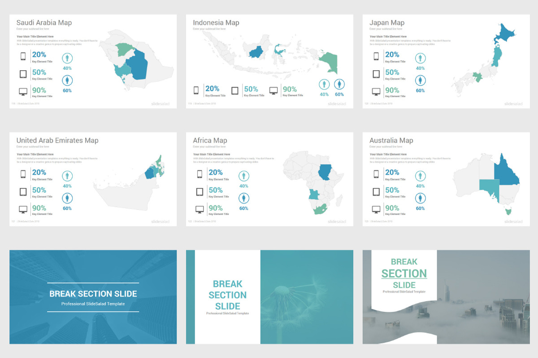Image resolution: width=538 pixels, height=358 pixels.
Task: Click the '20%' value on Saudi Arabia slide
Action: coord(39,55)
